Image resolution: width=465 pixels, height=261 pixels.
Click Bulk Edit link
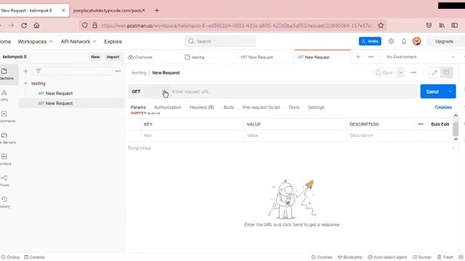440,124
